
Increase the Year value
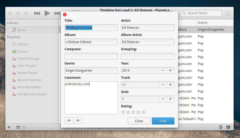pos(170,70)
